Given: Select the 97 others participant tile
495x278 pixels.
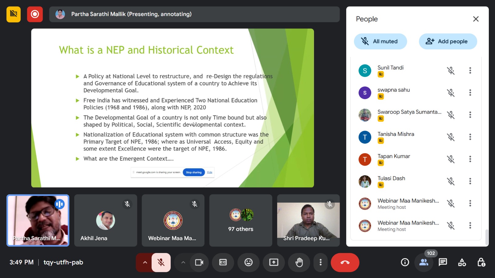Looking at the screenshot, I should point(241,220).
